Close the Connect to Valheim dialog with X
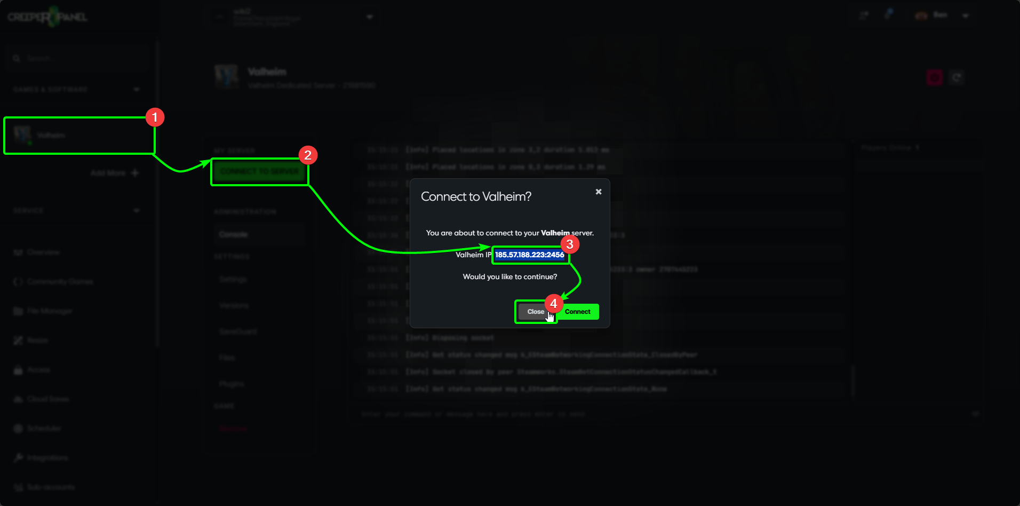 pyautogui.click(x=599, y=192)
